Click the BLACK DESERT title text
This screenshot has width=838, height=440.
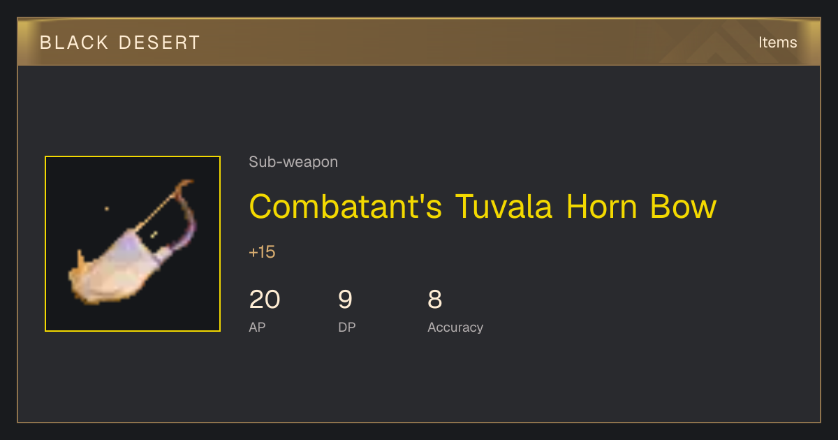(120, 43)
